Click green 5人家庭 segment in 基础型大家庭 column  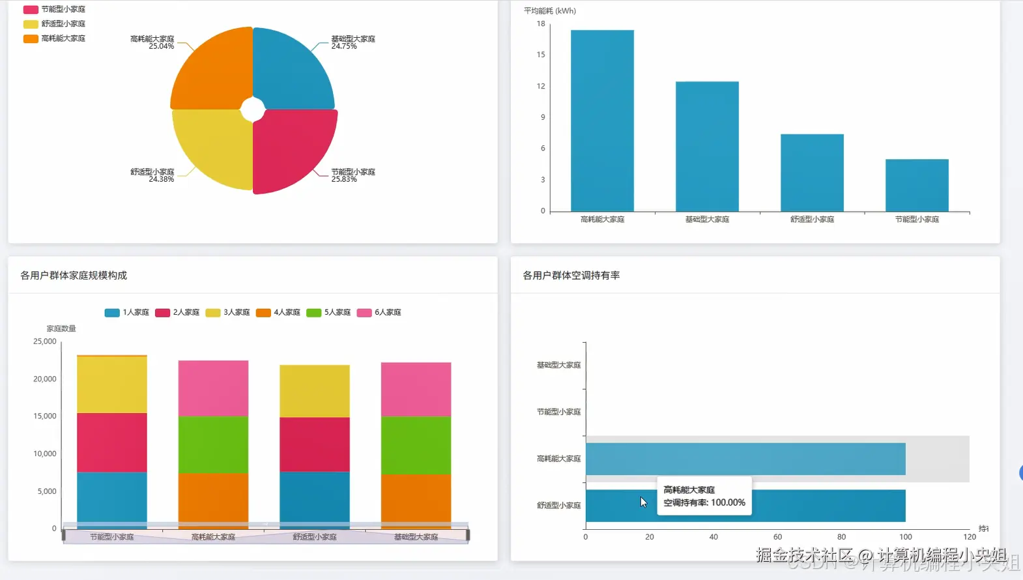coord(416,445)
